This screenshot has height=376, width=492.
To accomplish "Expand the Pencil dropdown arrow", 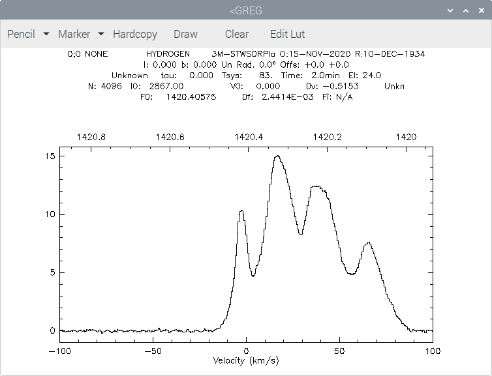I will pos(46,33).
